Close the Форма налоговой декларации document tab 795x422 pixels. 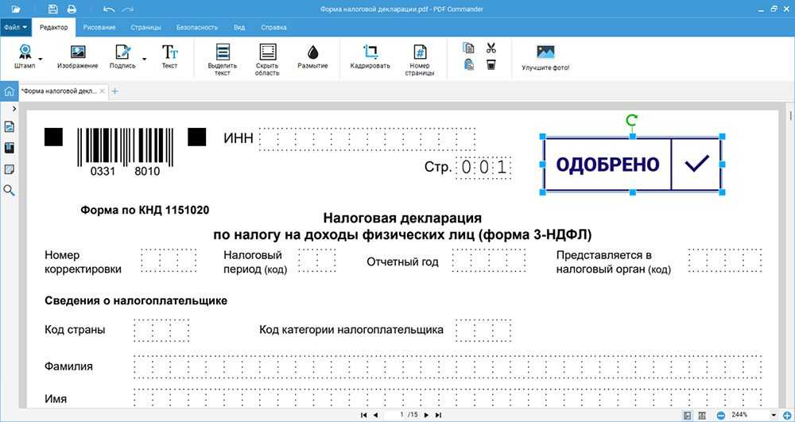click(103, 91)
